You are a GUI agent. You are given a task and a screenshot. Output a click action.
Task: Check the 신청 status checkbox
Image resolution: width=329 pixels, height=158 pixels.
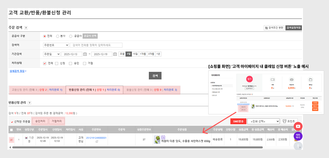(57, 63)
